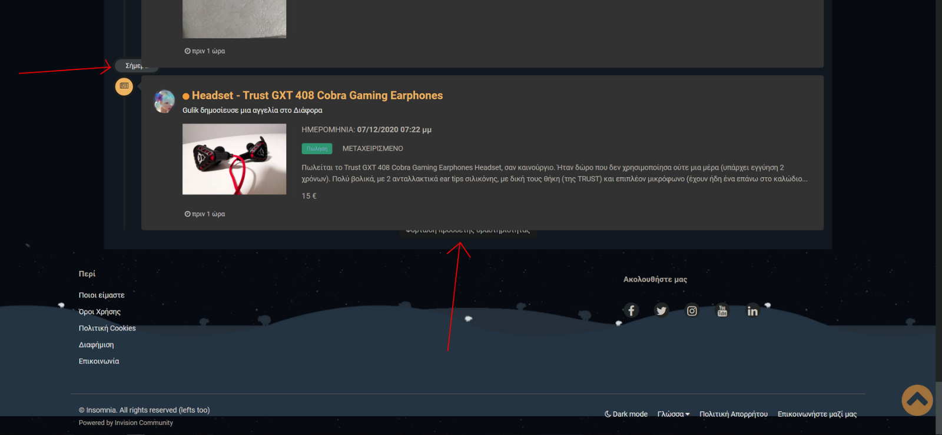Open Headset - Trust GXT 408 Cobra listing
The image size is (942, 435).
[317, 95]
